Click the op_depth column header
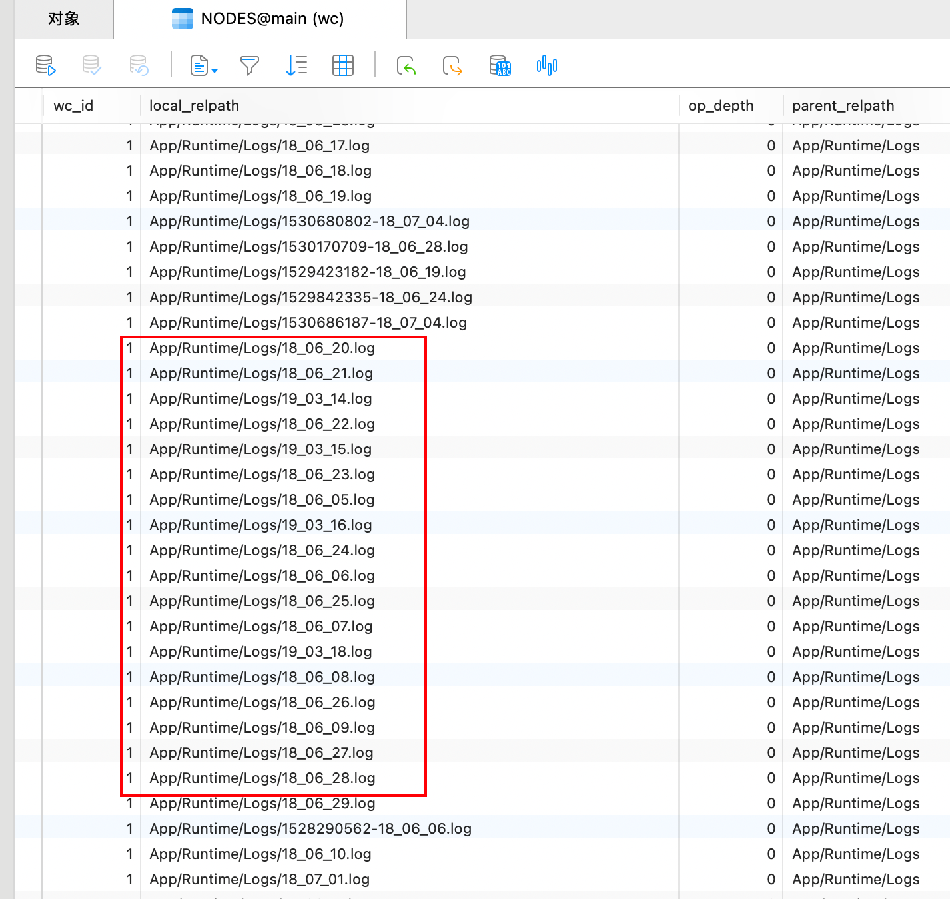The width and height of the screenshot is (950, 899). coord(731,105)
